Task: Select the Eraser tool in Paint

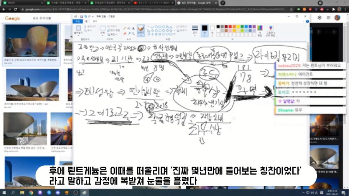Action: (124, 33)
